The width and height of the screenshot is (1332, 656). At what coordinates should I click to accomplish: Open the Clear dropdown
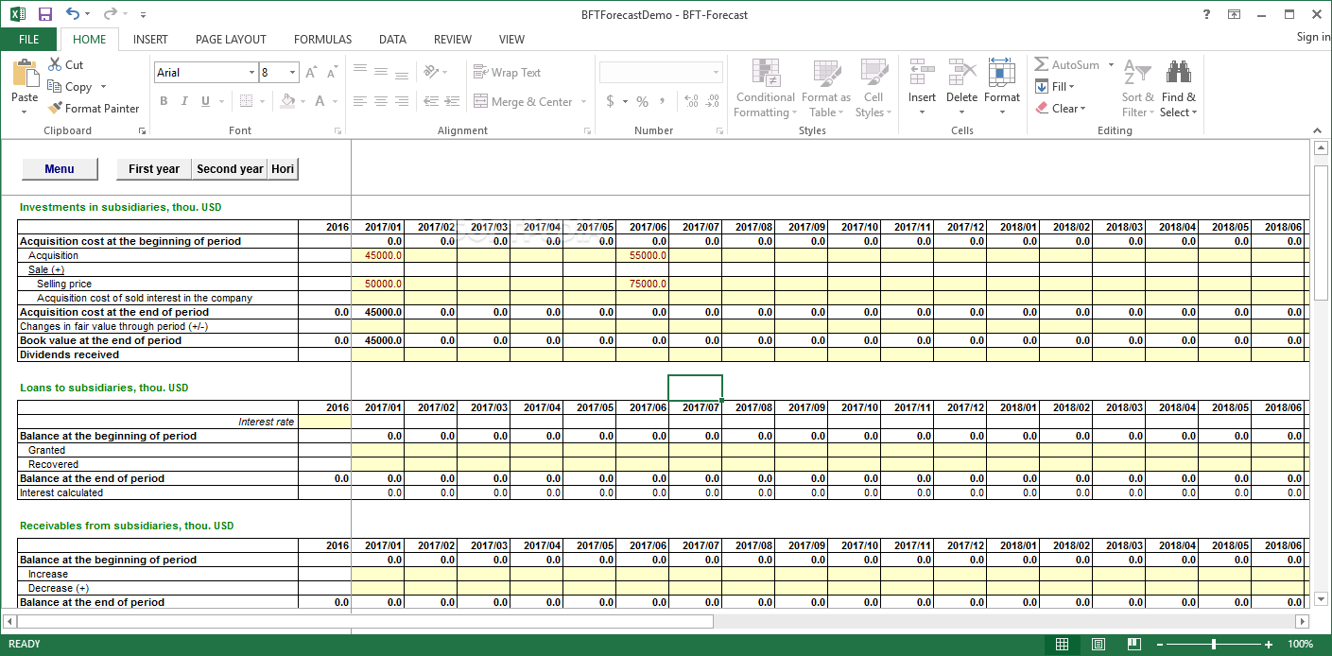1061,108
